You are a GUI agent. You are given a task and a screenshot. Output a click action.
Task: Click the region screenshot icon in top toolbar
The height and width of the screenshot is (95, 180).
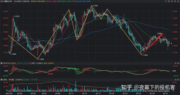point(175,2)
